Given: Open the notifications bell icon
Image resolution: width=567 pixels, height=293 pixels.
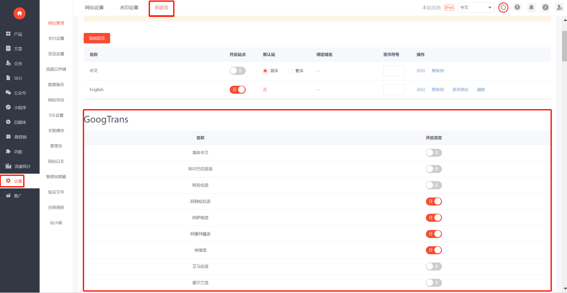Looking at the screenshot, I should [531, 8].
